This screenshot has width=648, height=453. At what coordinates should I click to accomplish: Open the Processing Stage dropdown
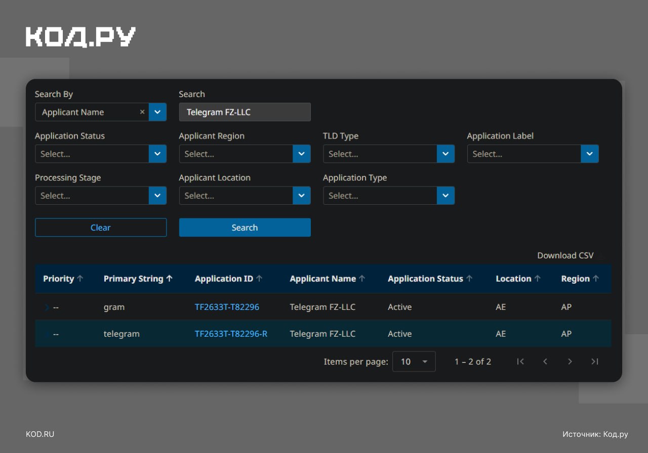coord(157,196)
